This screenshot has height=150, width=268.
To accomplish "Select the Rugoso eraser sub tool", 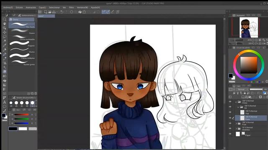I will point(22,44).
